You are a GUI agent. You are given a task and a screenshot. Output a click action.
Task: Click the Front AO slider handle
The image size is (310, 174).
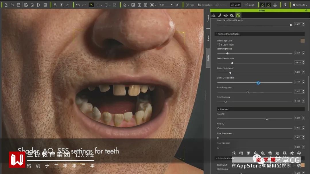(x=267, y=119)
